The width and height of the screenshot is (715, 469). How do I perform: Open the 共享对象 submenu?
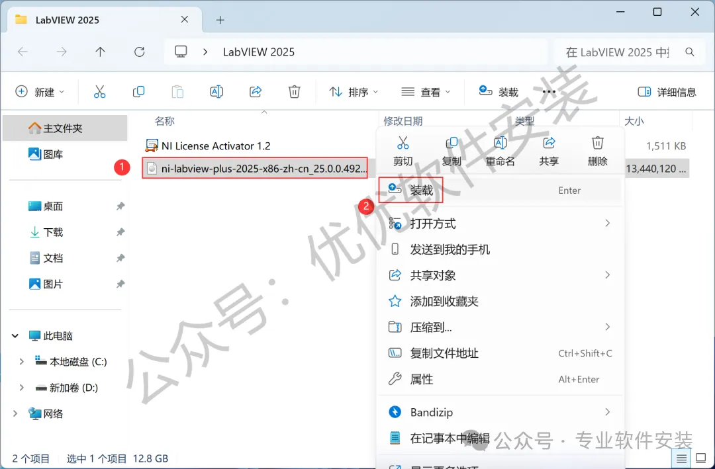coord(501,275)
